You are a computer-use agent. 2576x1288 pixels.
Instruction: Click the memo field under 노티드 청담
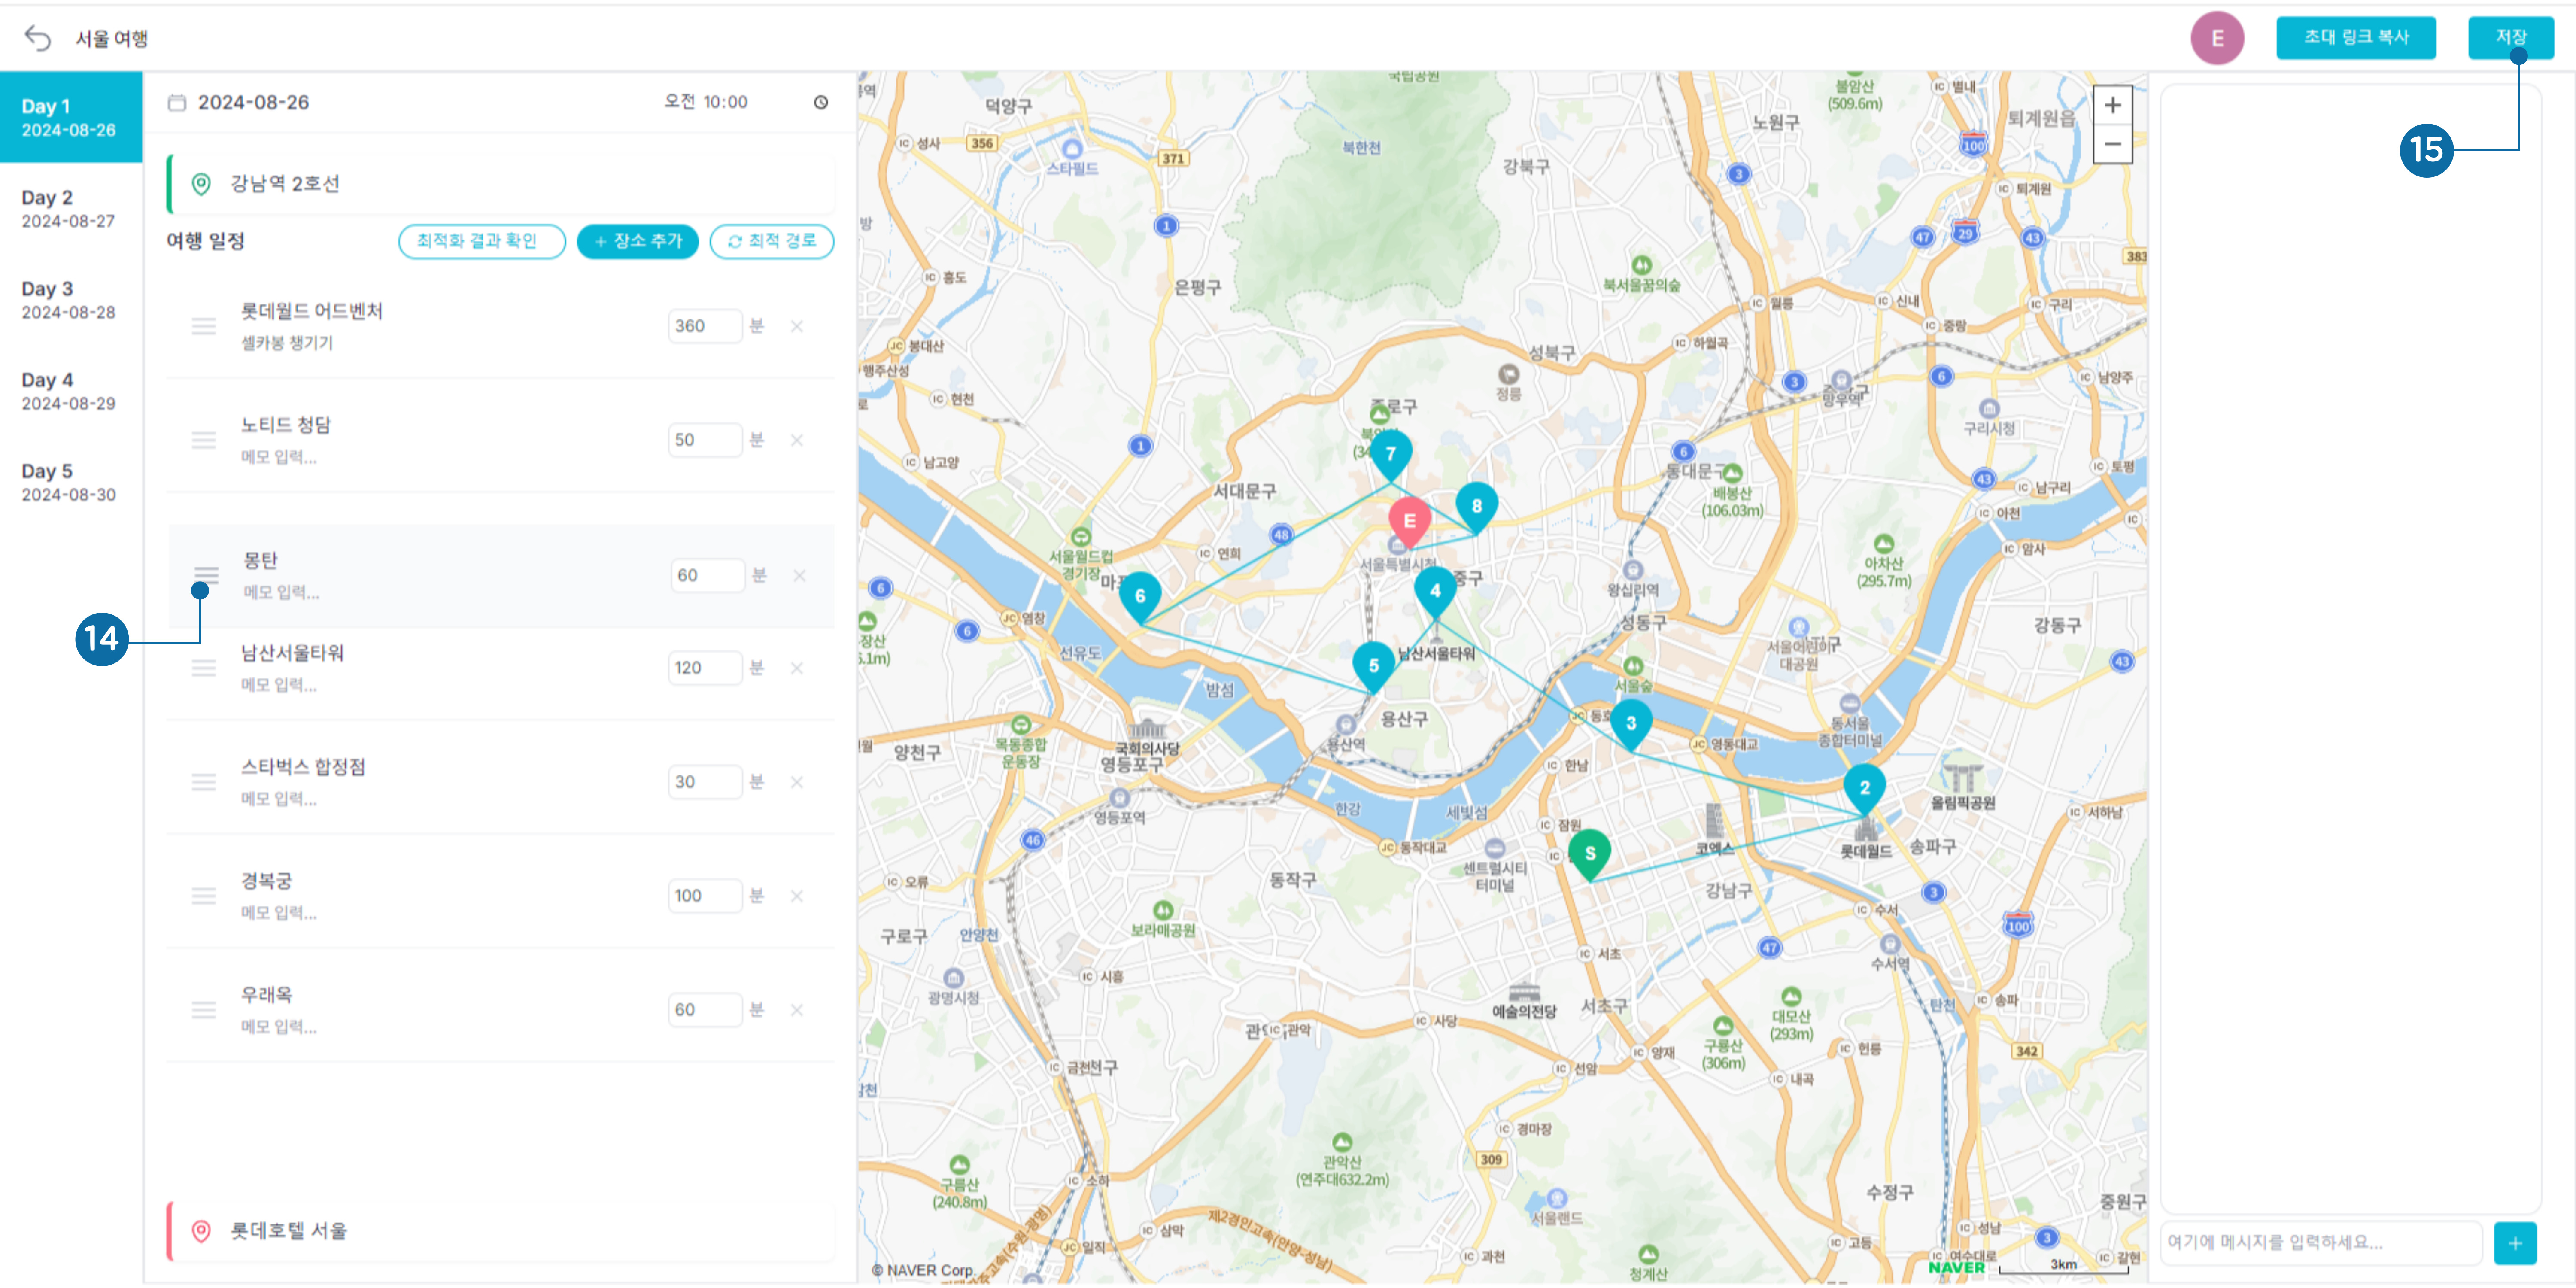pos(279,457)
